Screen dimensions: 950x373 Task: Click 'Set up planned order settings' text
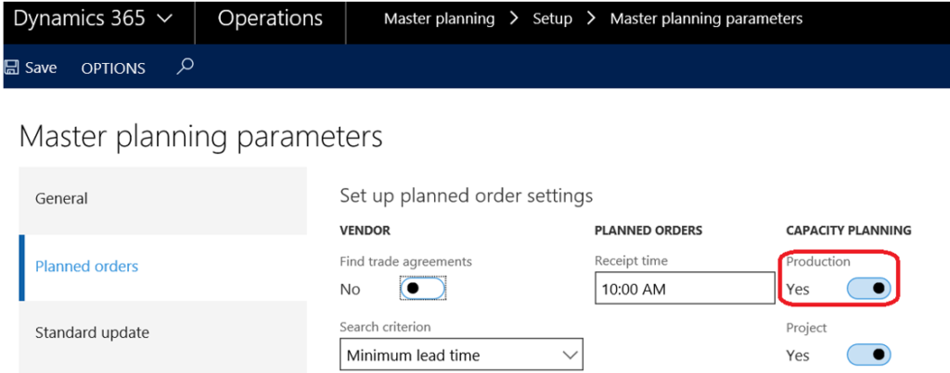[x=467, y=196]
